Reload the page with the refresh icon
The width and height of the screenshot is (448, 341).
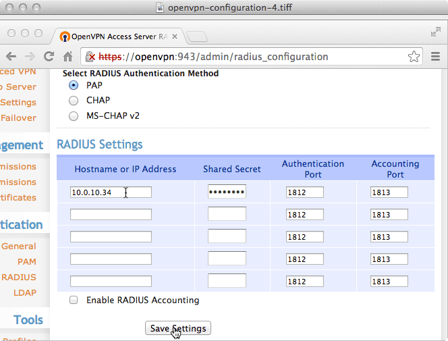coord(49,56)
